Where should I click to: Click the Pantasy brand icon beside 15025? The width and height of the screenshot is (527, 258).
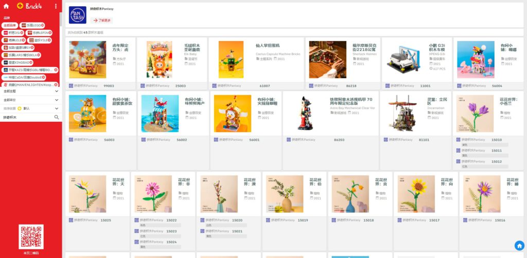pos(71,220)
